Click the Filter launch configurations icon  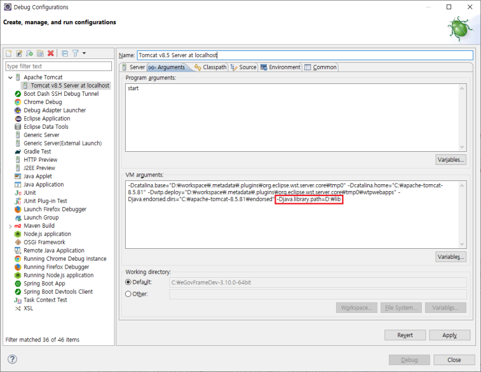coord(75,53)
